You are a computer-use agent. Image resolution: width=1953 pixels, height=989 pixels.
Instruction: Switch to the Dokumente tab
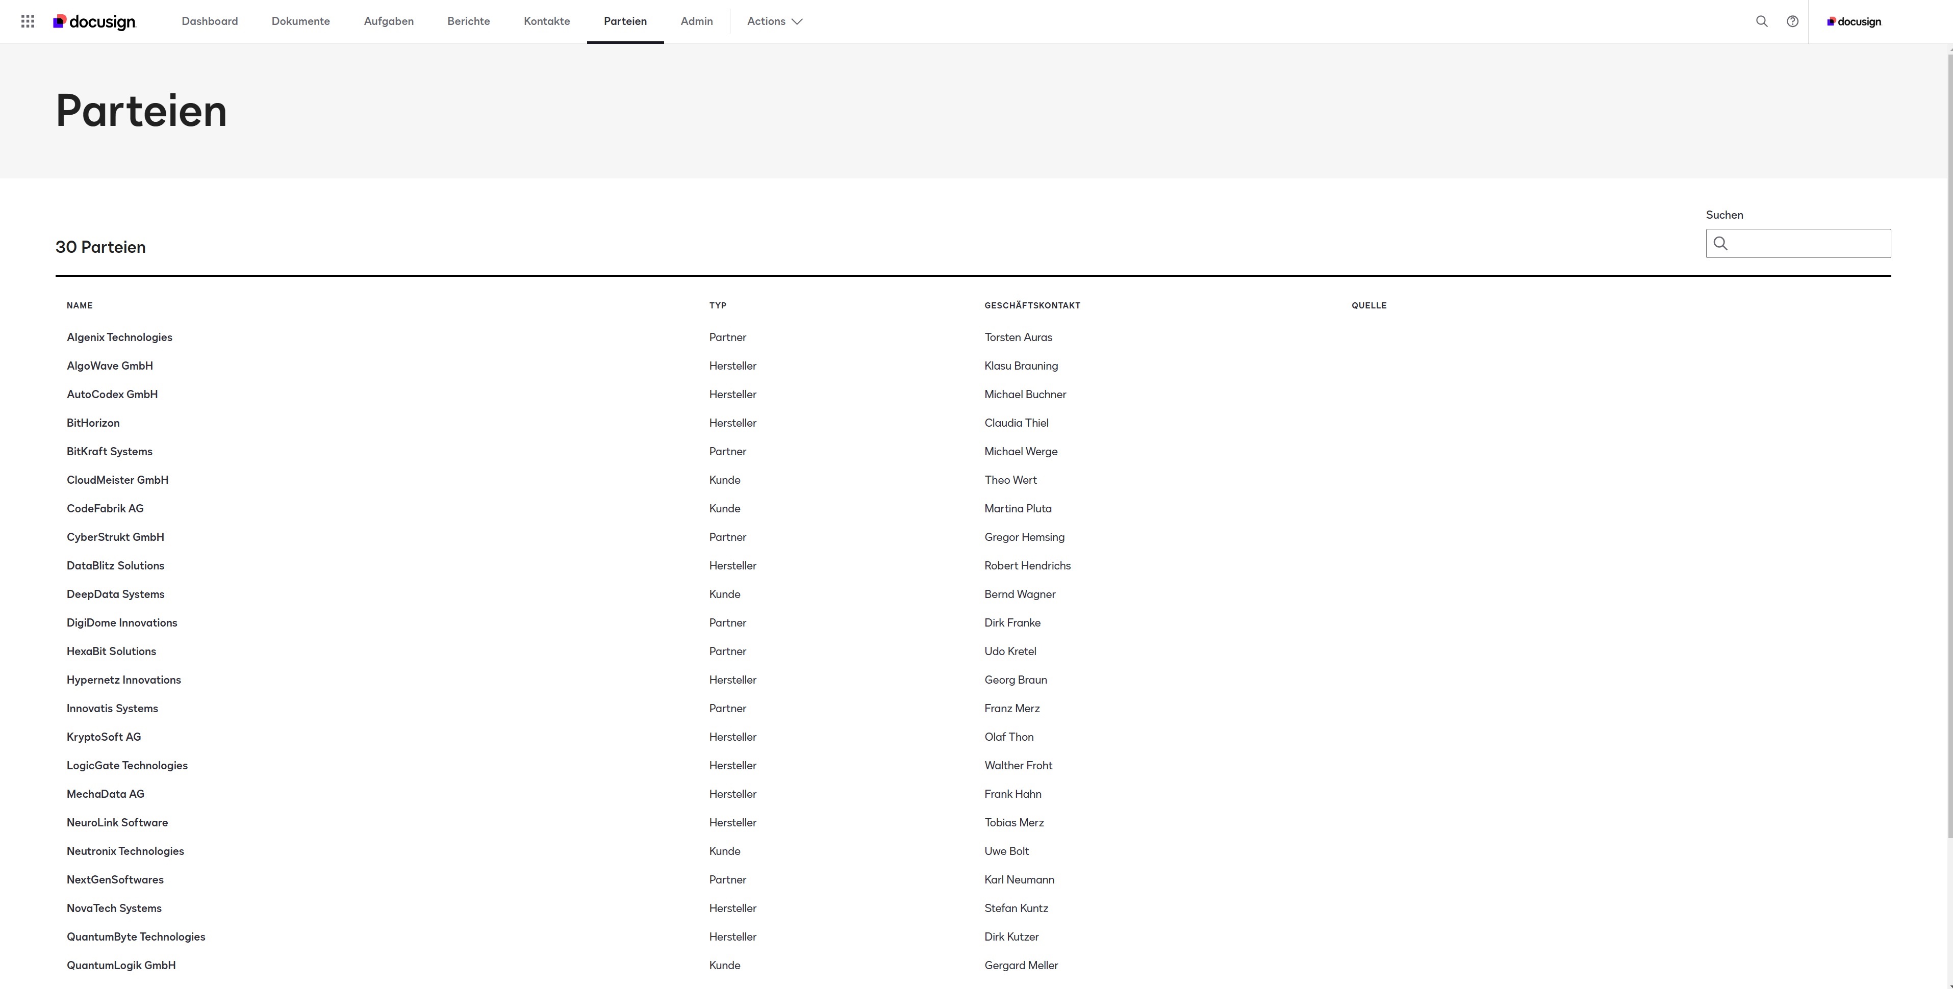click(301, 21)
